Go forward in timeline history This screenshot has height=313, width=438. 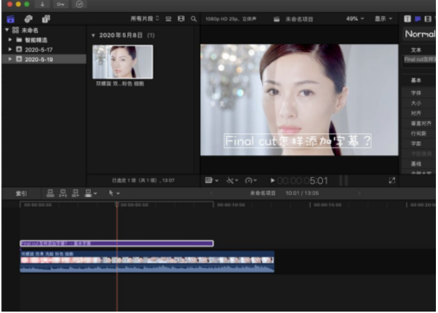click(359, 193)
